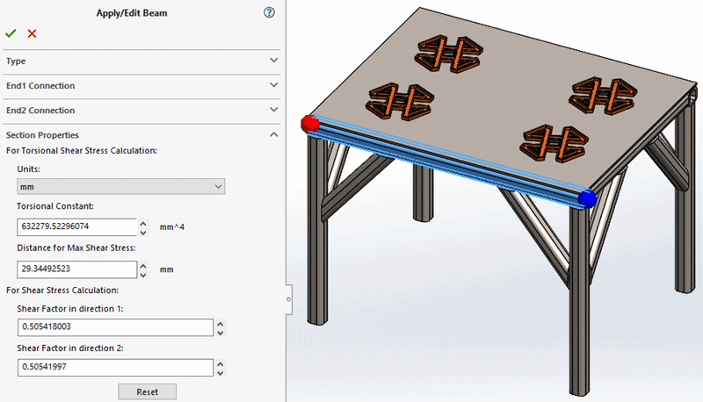
Task: Click the Torsional Constant input field
Action: click(x=76, y=226)
